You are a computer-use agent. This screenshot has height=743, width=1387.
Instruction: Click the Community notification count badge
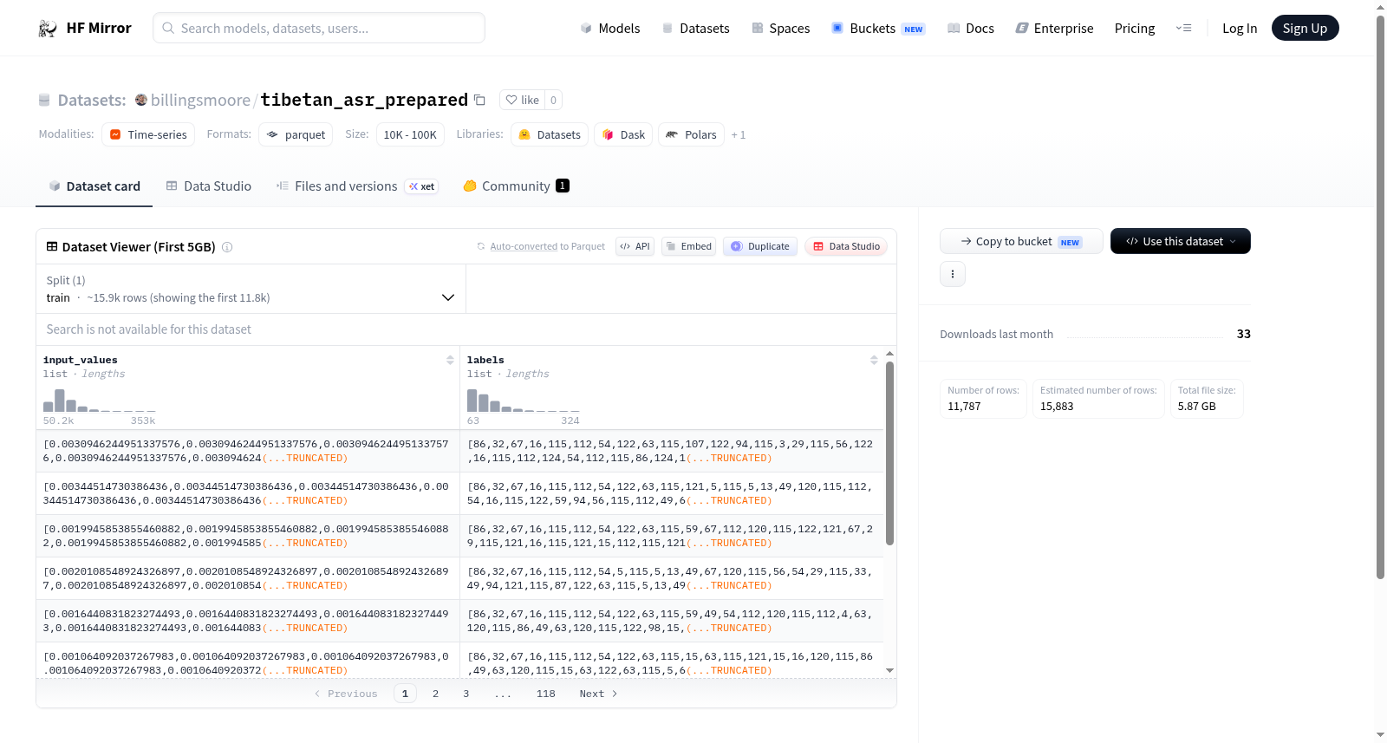tap(563, 186)
